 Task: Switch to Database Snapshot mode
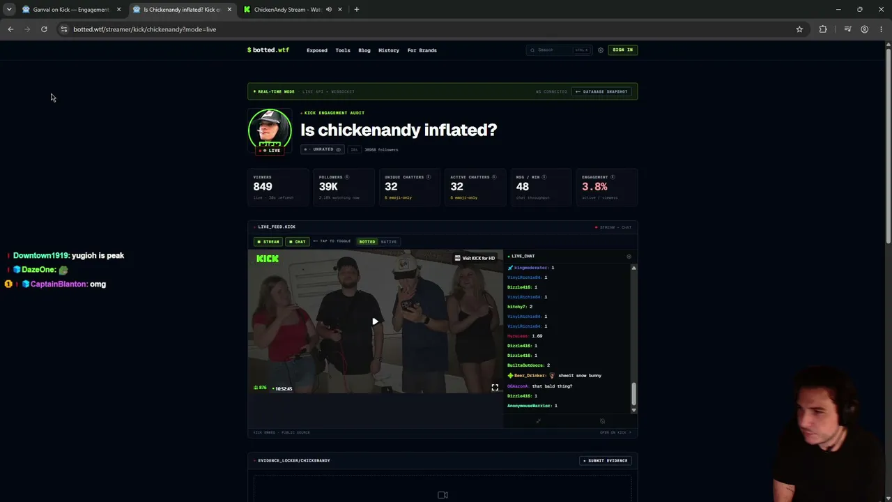(602, 91)
